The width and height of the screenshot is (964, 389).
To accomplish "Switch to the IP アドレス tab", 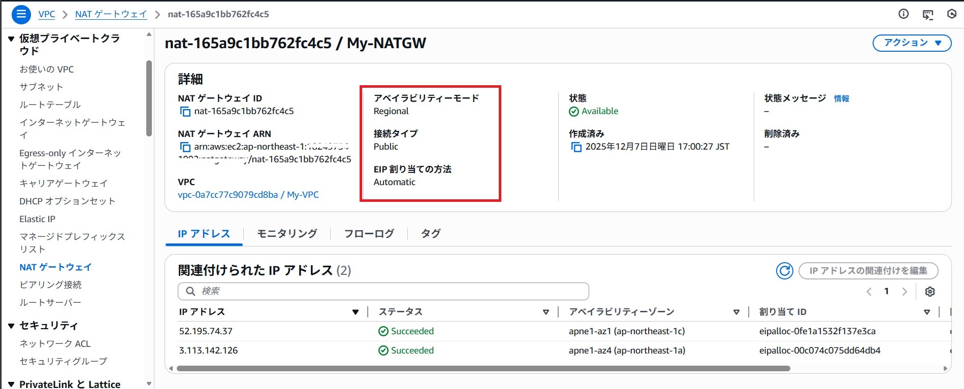I will tap(204, 234).
